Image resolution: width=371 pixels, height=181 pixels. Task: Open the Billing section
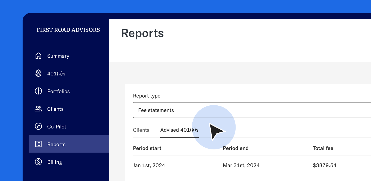(55, 162)
